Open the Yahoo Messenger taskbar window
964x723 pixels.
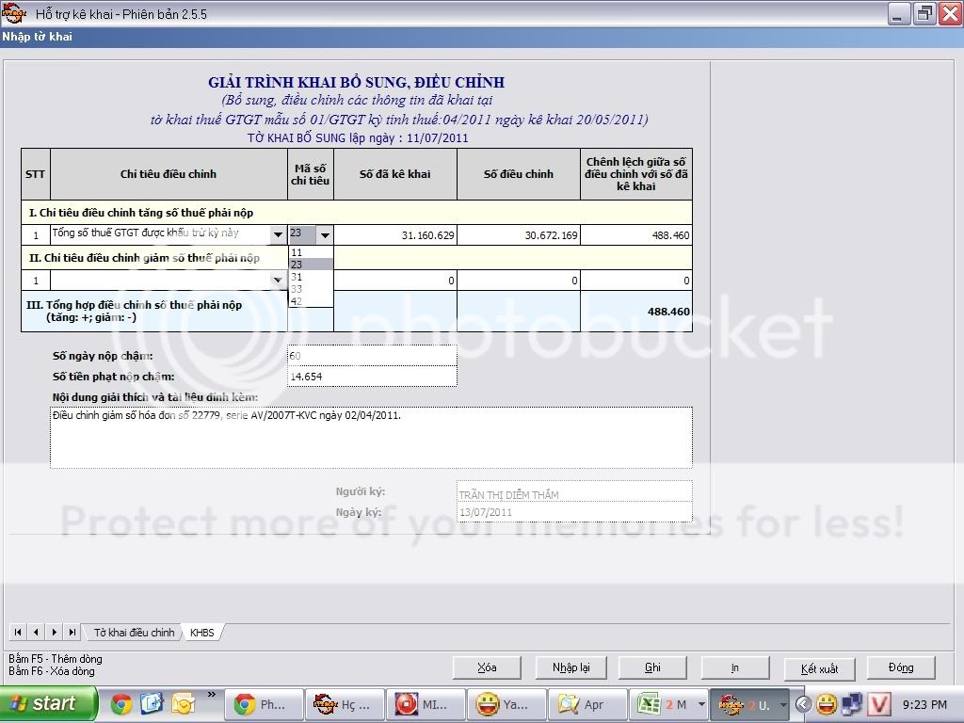pyautogui.click(x=503, y=704)
